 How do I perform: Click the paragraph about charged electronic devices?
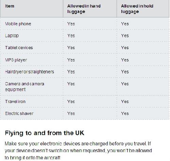78,151
